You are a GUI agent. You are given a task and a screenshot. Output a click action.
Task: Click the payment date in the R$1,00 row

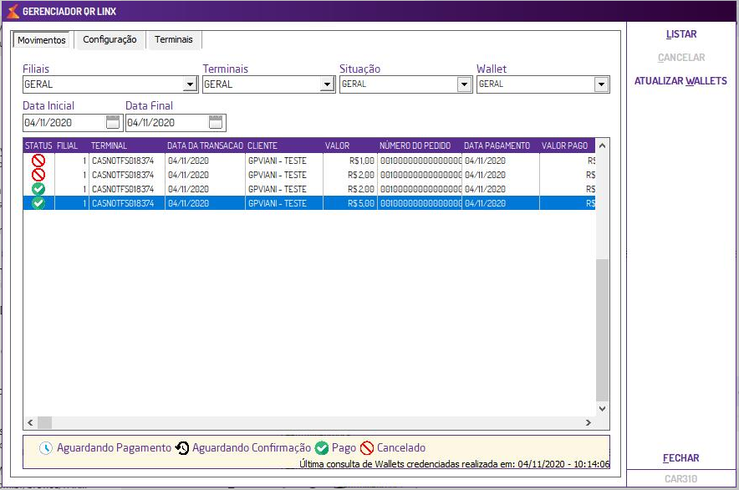pos(485,161)
